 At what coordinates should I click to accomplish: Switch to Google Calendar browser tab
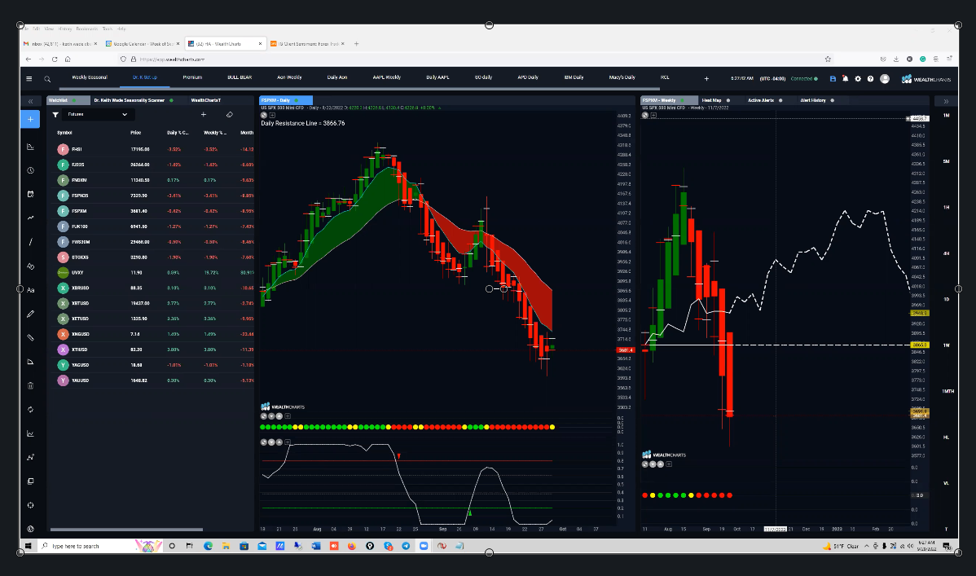143,44
